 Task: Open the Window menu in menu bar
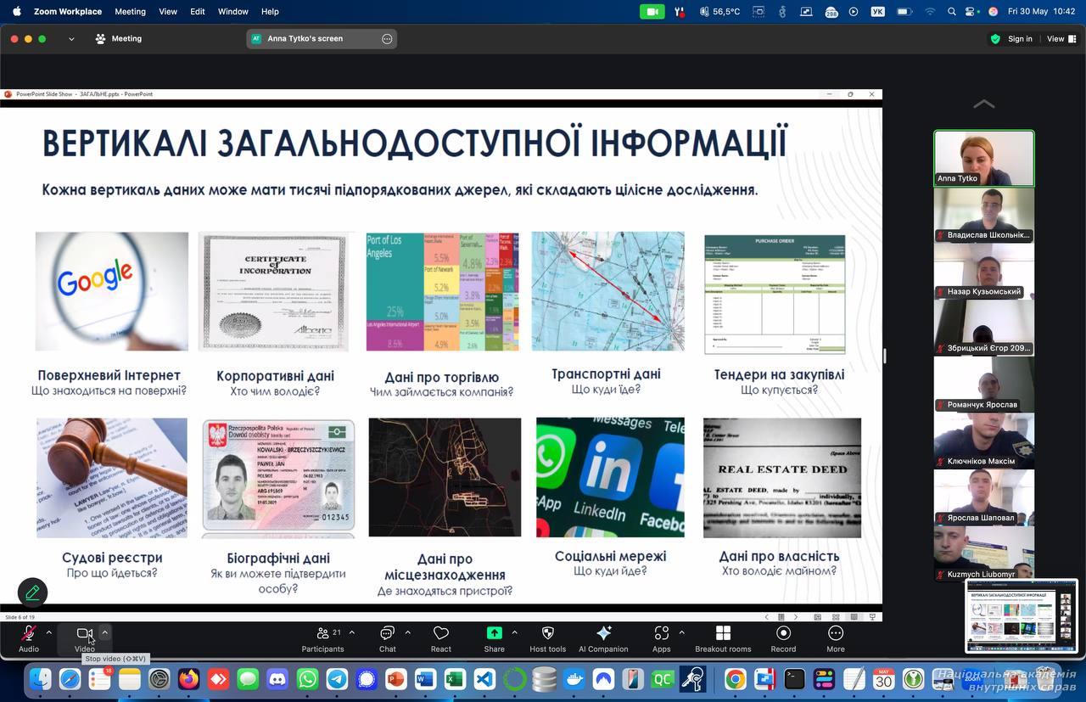coord(233,12)
